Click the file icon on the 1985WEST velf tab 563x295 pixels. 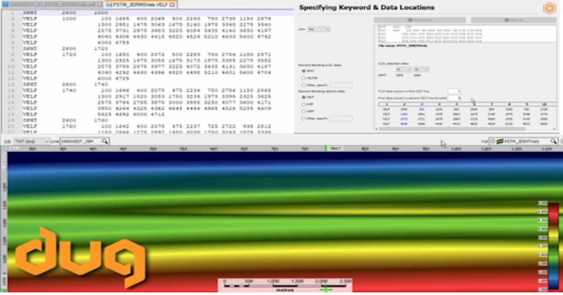[6, 4]
